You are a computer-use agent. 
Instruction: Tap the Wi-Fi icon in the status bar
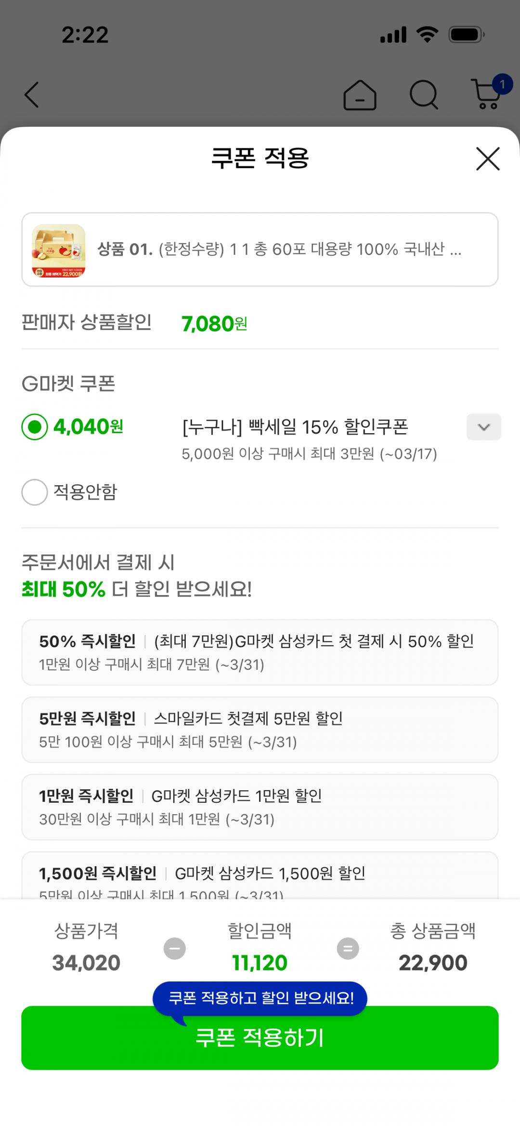click(x=427, y=35)
